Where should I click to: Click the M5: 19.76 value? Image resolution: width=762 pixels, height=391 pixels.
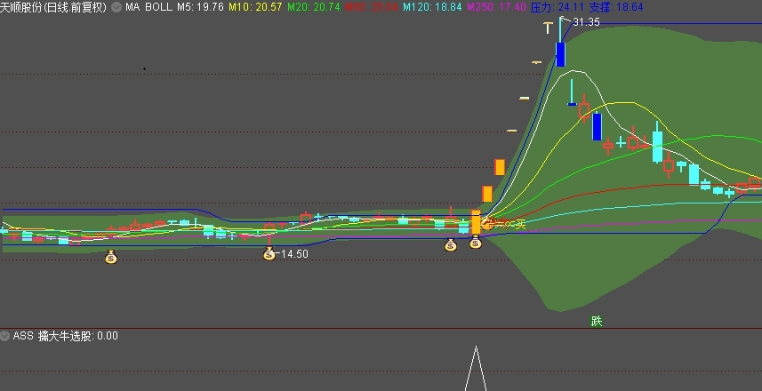200,7
